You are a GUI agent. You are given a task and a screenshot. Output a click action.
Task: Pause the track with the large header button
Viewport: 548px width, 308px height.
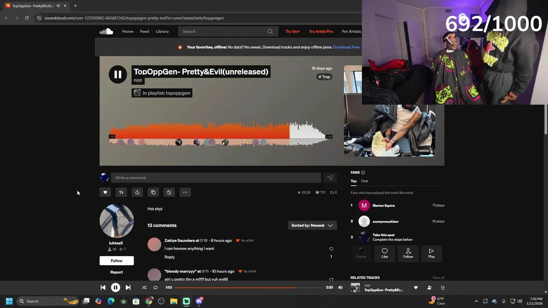(x=118, y=74)
